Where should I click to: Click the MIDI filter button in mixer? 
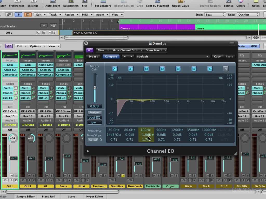tap(254, 46)
